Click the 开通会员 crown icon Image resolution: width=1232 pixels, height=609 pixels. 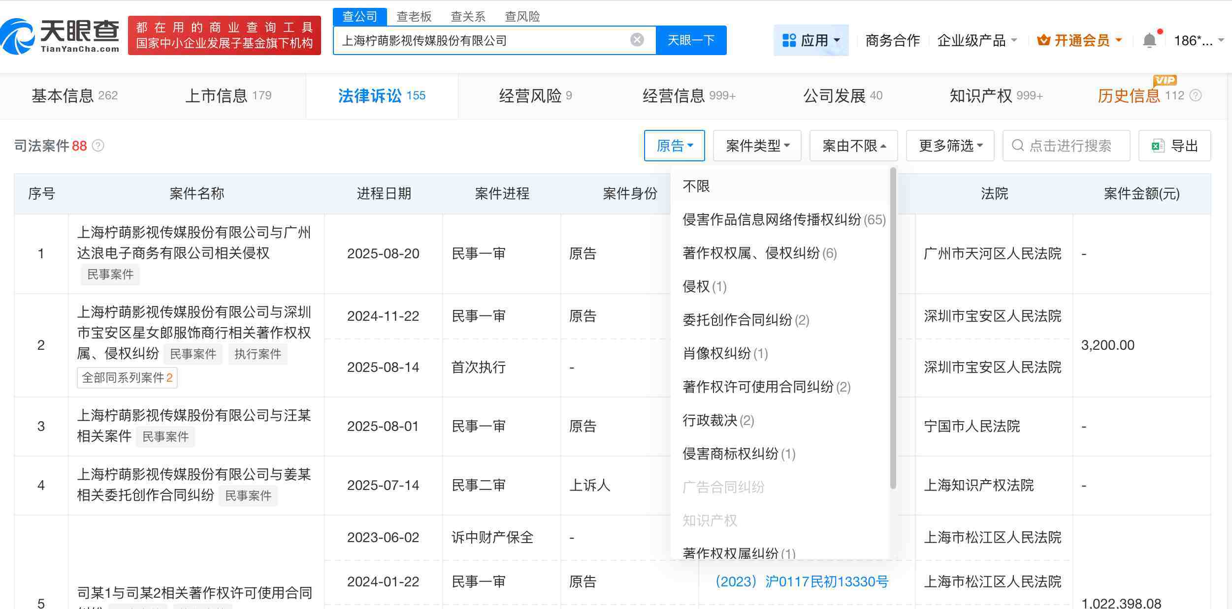pyautogui.click(x=1043, y=40)
